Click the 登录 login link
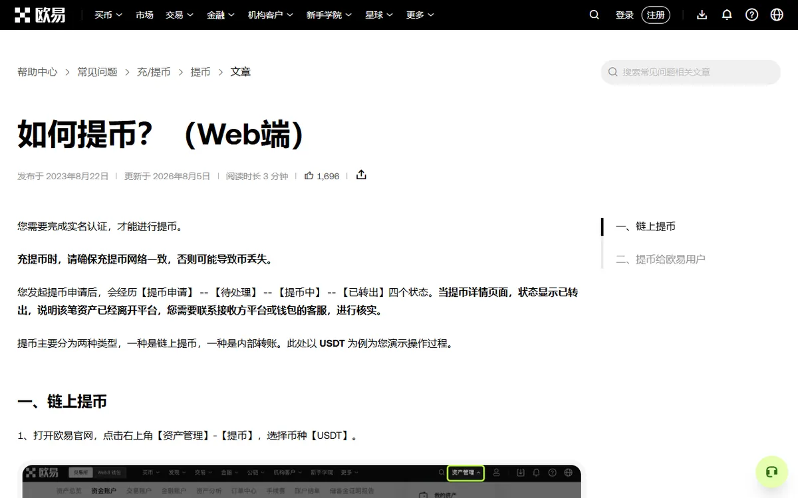The image size is (798, 498). coord(624,15)
